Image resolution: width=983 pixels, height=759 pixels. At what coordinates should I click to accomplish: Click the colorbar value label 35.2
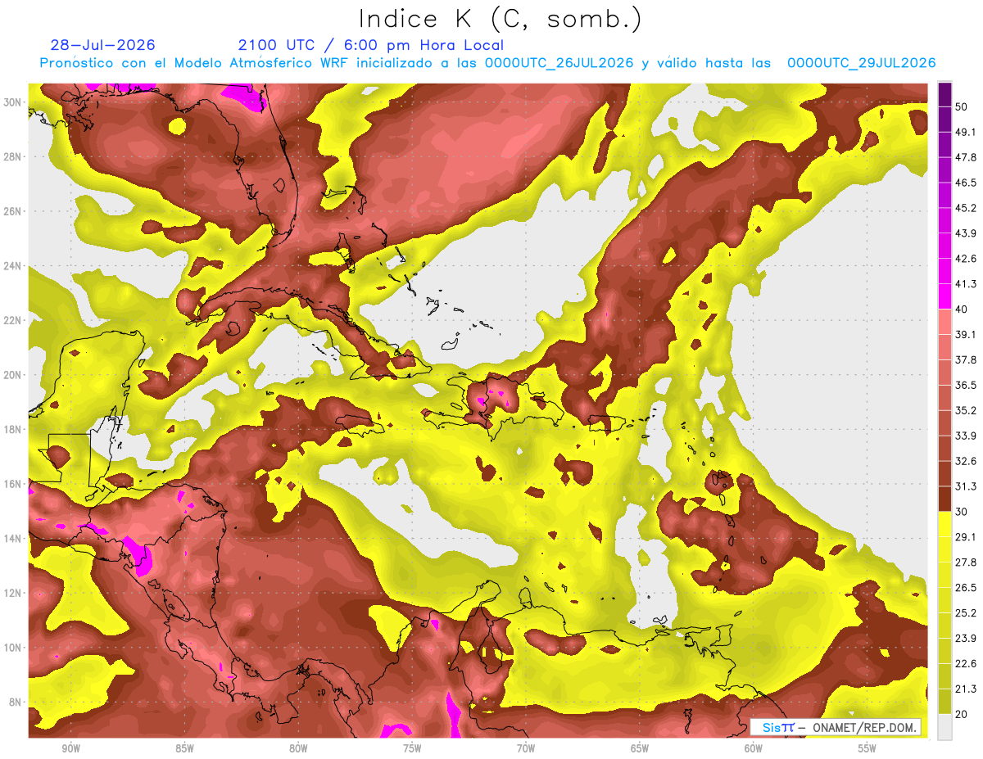[966, 410]
